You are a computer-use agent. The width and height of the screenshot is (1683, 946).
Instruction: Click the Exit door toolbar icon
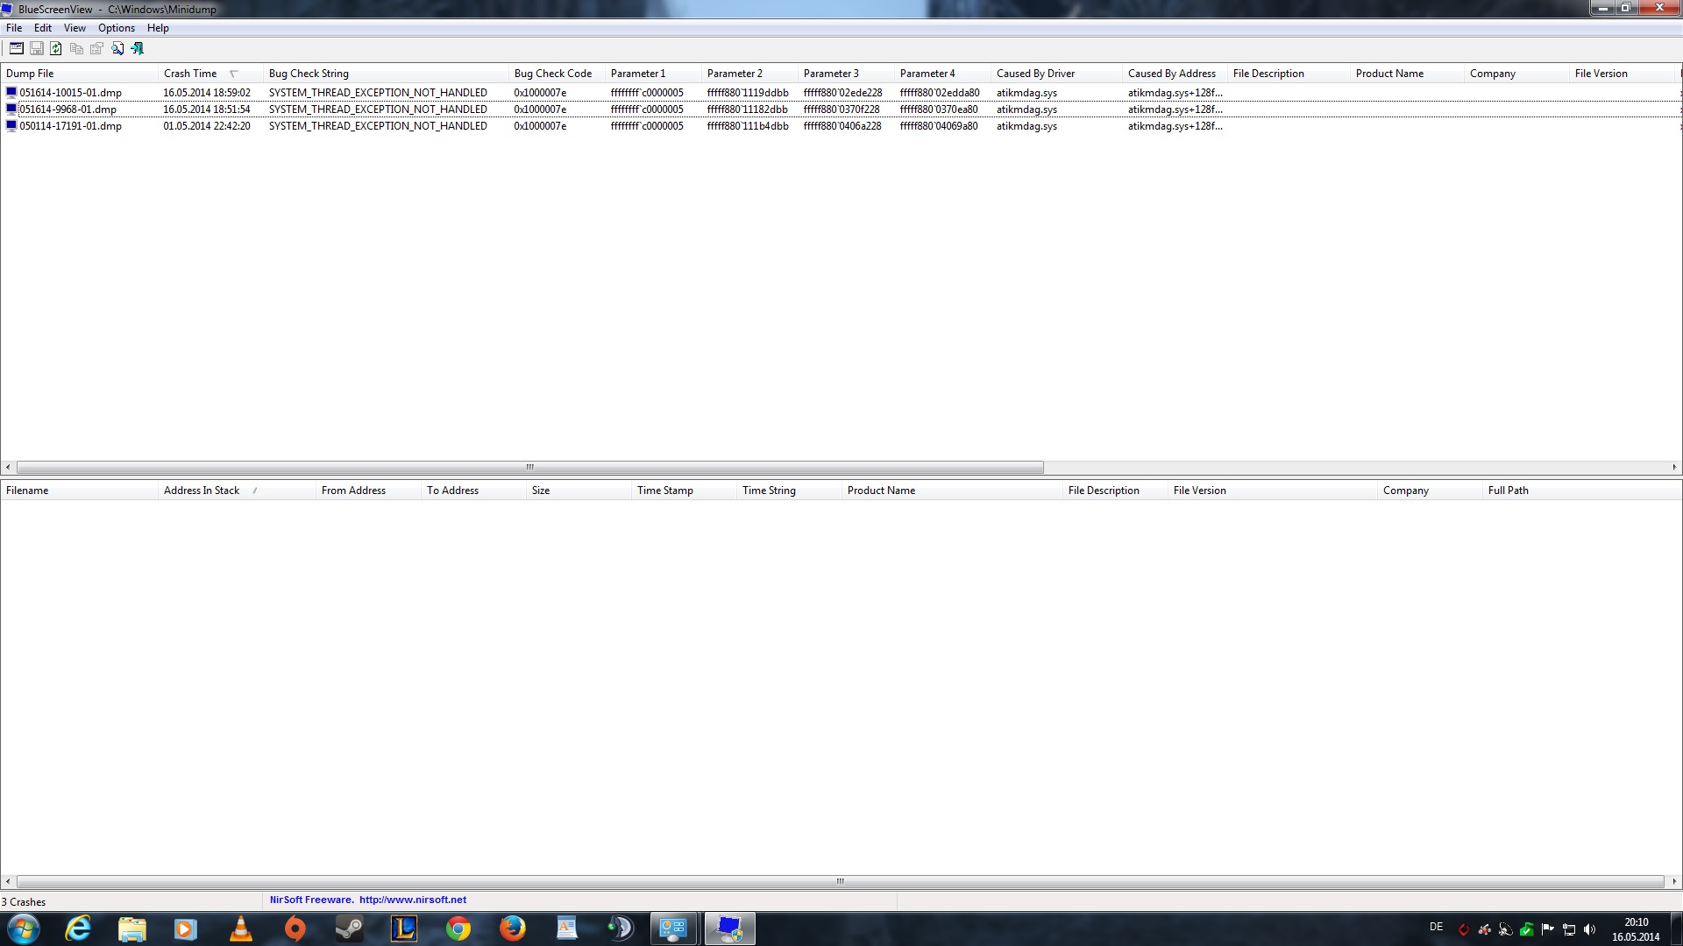[x=138, y=48]
